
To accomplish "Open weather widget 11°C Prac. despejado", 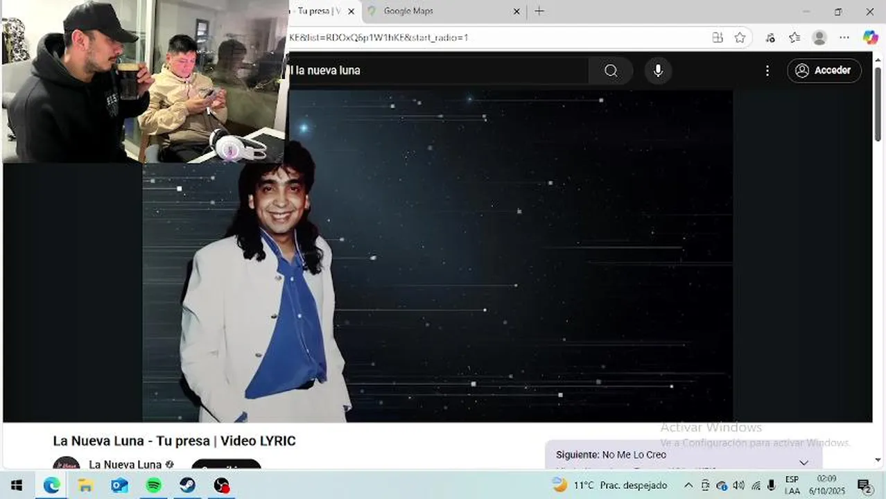I will click(x=610, y=485).
